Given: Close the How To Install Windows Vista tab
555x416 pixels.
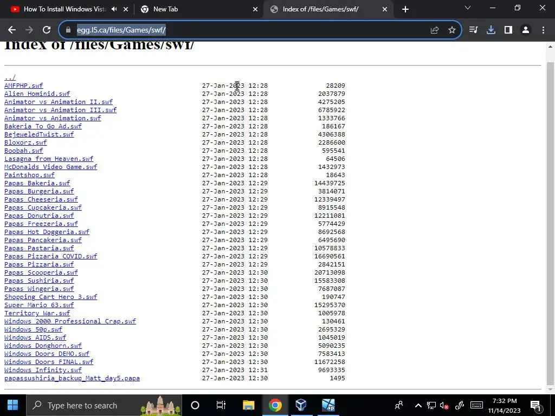Looking at the screenshot, I should tap(126, 9).
